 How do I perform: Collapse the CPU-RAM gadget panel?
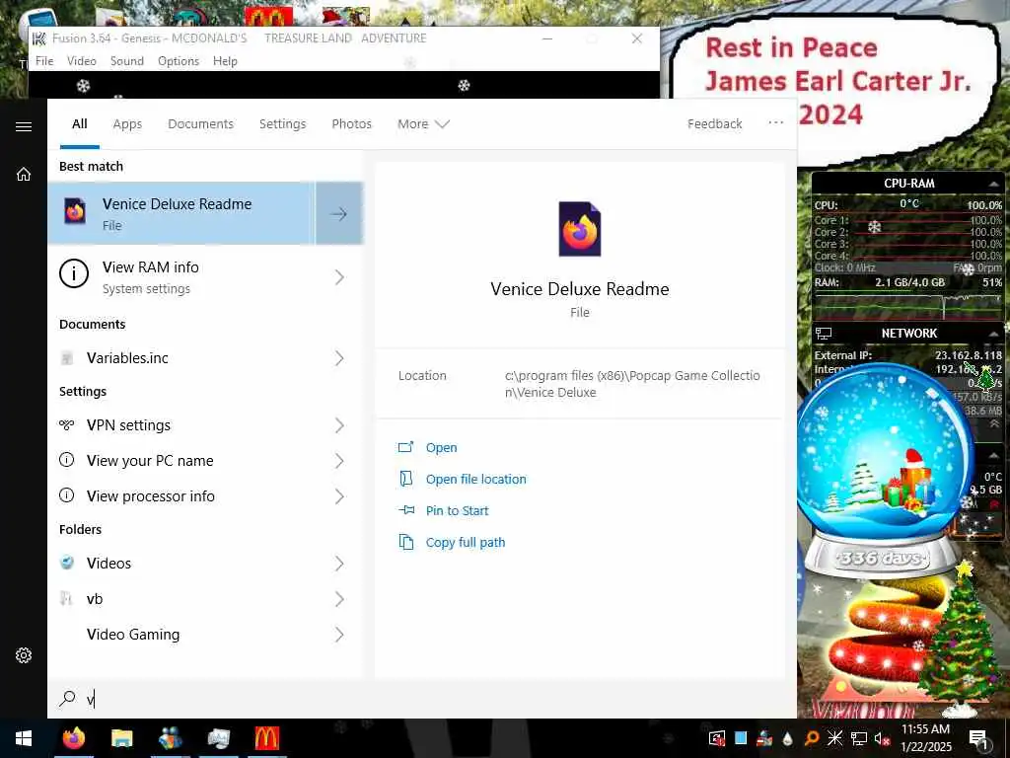993,184
